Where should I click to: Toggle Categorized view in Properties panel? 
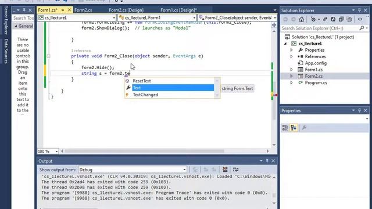point(285,128)
